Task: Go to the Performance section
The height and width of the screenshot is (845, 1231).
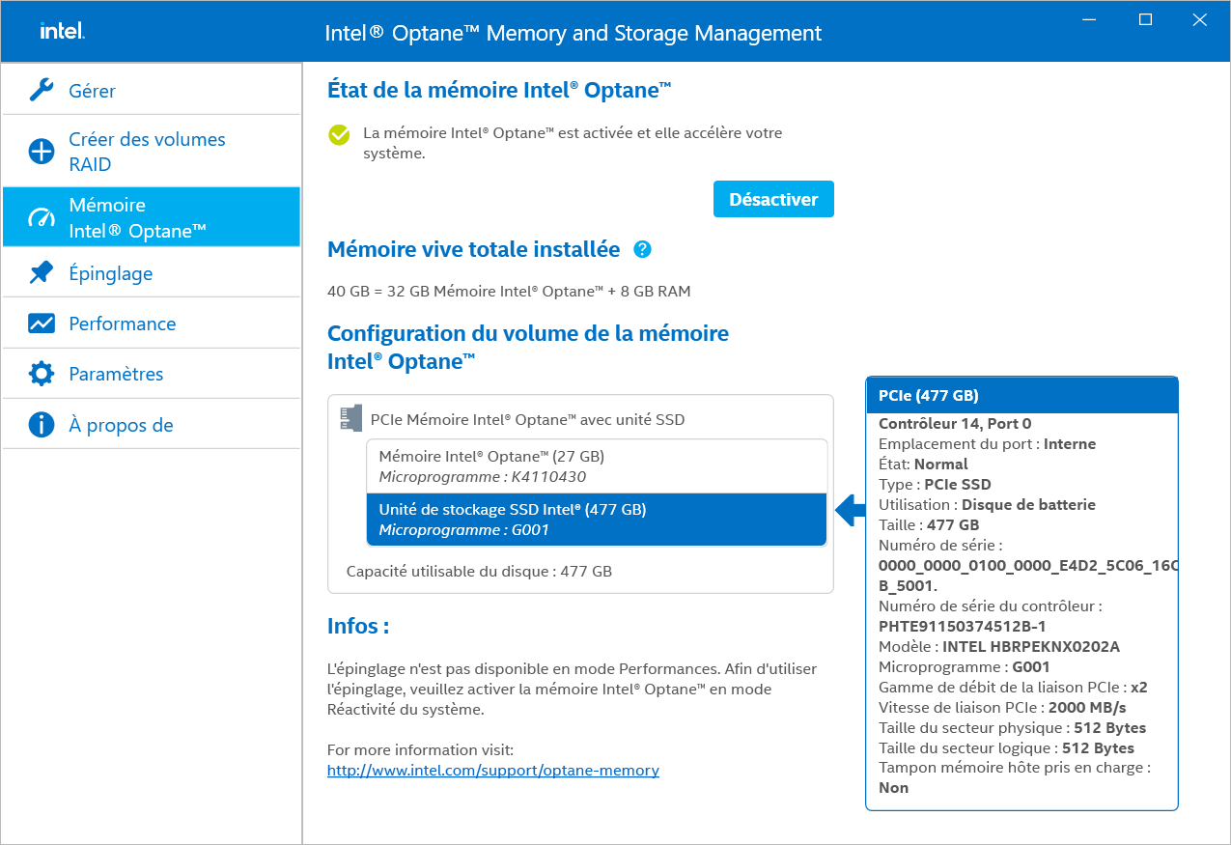Action: point(122,324)
